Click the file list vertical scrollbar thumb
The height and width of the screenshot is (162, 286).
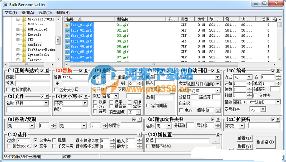(x=279, y=25)
